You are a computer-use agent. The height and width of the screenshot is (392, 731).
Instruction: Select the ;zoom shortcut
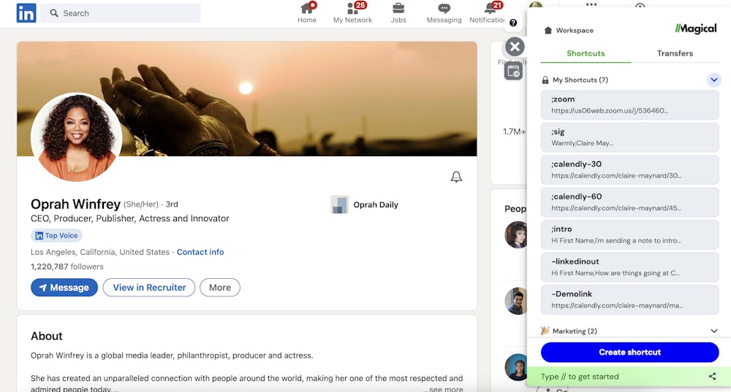click(x=630, y=104)
